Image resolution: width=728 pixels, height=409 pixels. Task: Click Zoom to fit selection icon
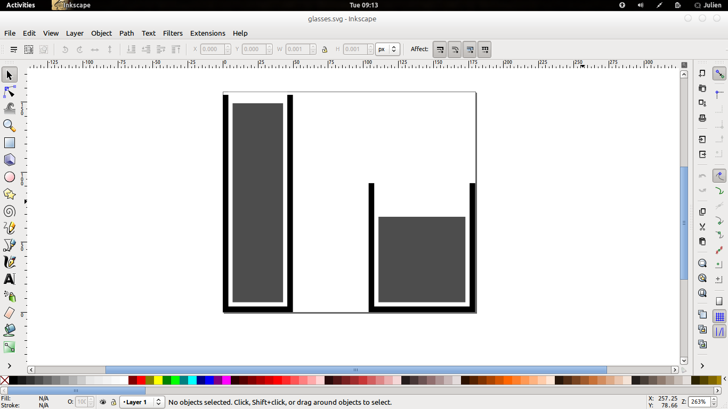[702, 263]
